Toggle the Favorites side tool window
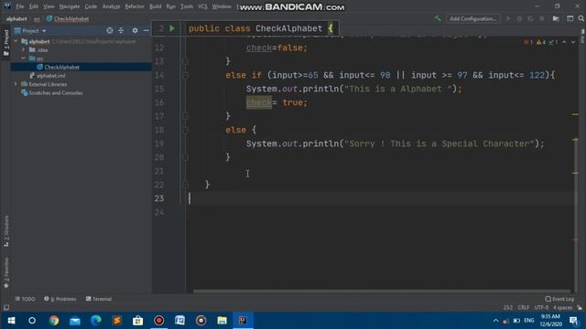586x329 pixels. tap(6, 272)
